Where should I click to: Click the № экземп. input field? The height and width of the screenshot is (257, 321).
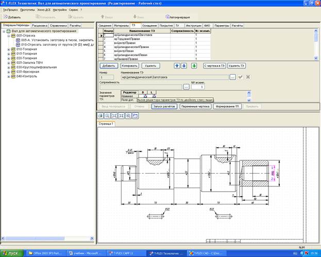[x=197, y=87]
